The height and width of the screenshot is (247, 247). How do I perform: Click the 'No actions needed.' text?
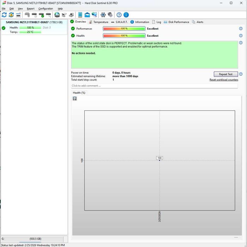84,53
